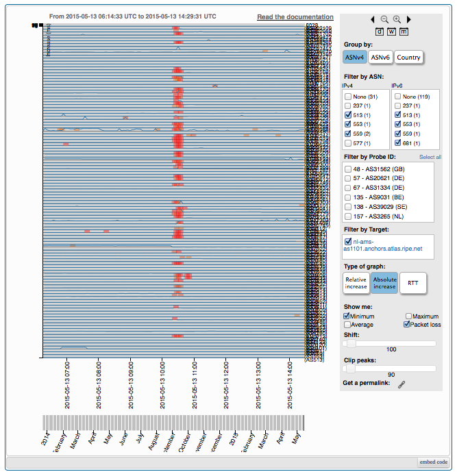This screenshot has height=474, width=457.
Task: Group by ASNv6
Action: click(x=380, y=58)
